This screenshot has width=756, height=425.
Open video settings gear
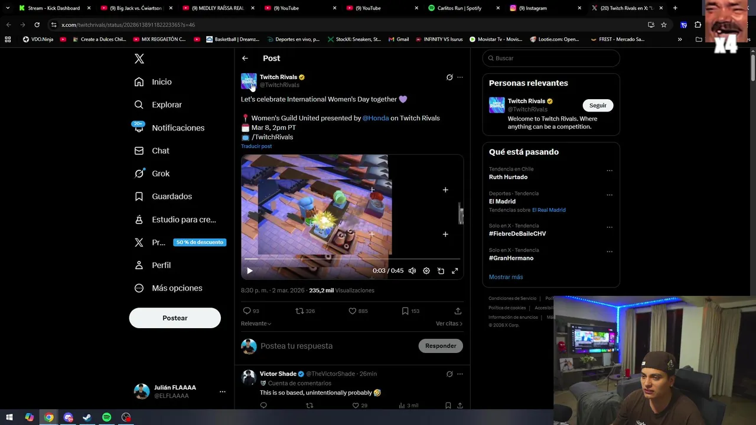426,271
